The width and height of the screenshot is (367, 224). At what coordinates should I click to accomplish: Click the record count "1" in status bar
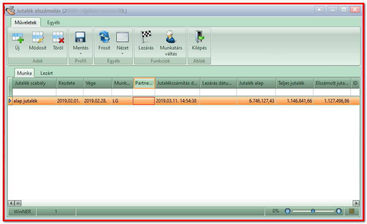[56, 212]
